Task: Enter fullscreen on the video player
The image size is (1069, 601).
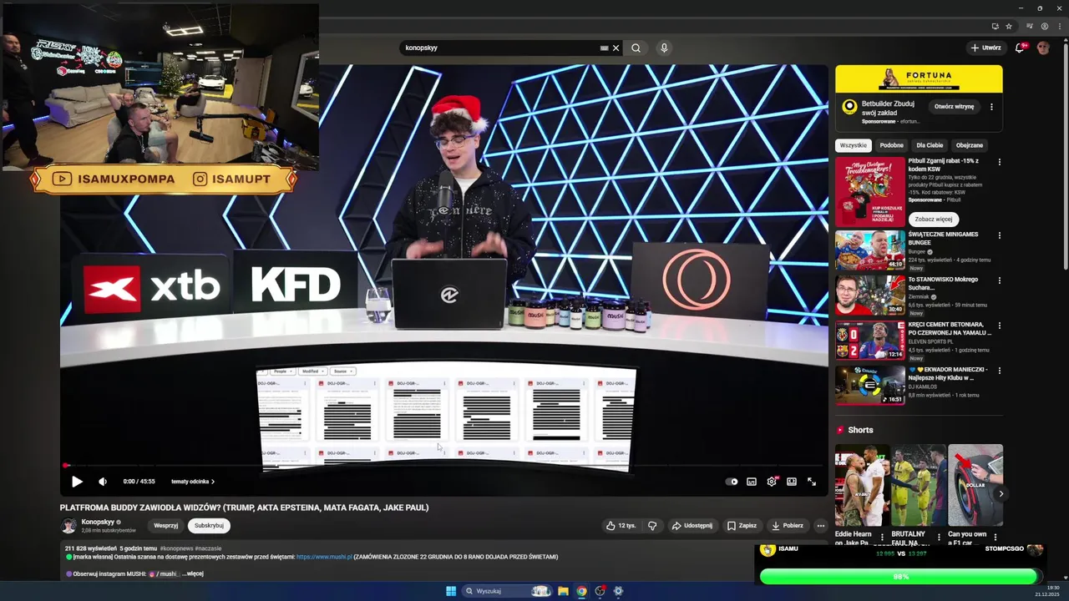Action: coord(812,482)
